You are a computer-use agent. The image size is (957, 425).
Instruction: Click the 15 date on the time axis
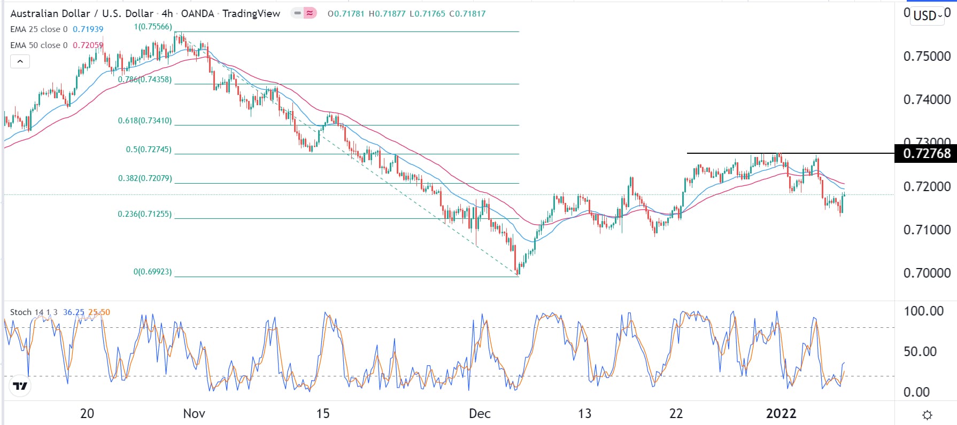(x=323, y=414)
